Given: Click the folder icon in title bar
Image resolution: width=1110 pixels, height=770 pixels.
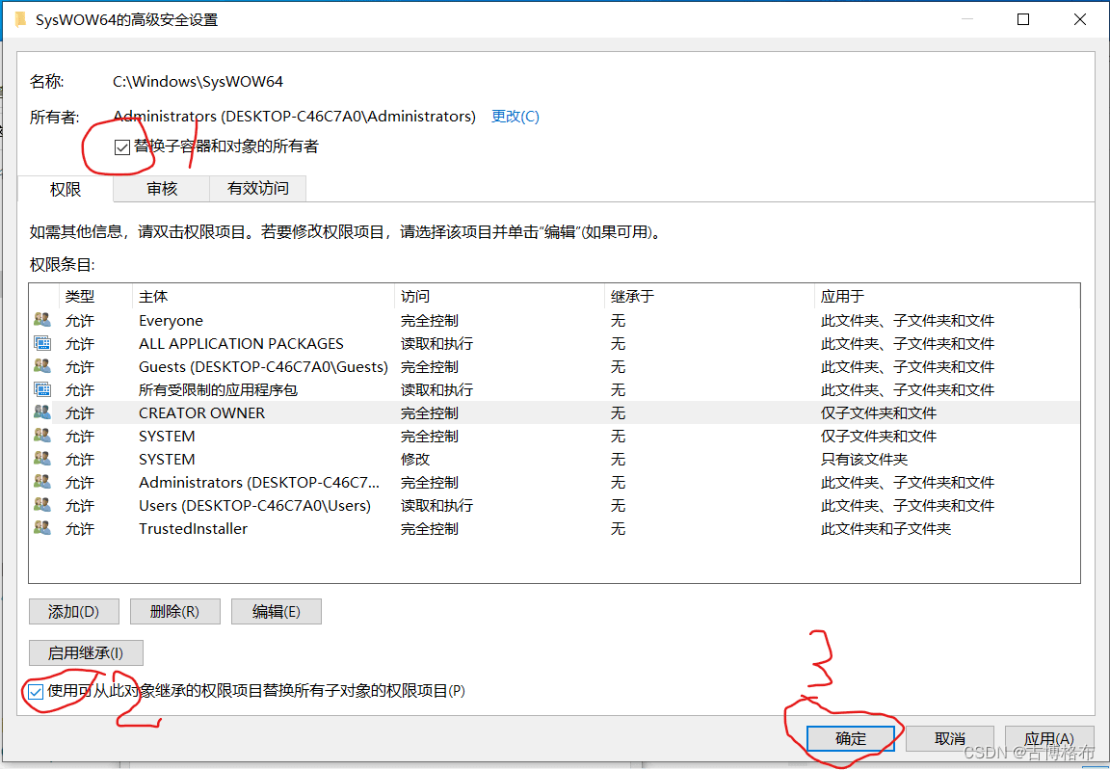Looking at the screenshot, I should click(x=20, y=19).
